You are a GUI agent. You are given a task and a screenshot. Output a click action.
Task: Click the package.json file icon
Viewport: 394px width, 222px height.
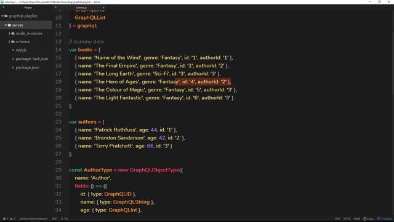click(x=13, y=67)
